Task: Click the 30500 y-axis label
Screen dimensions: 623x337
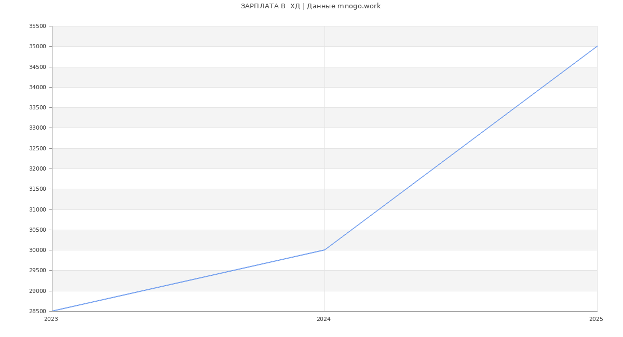Action: point(37,230)
